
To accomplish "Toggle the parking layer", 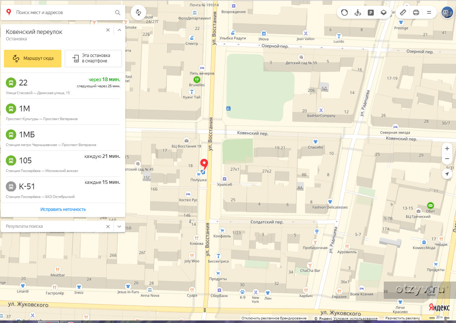I will click(370, 13).
